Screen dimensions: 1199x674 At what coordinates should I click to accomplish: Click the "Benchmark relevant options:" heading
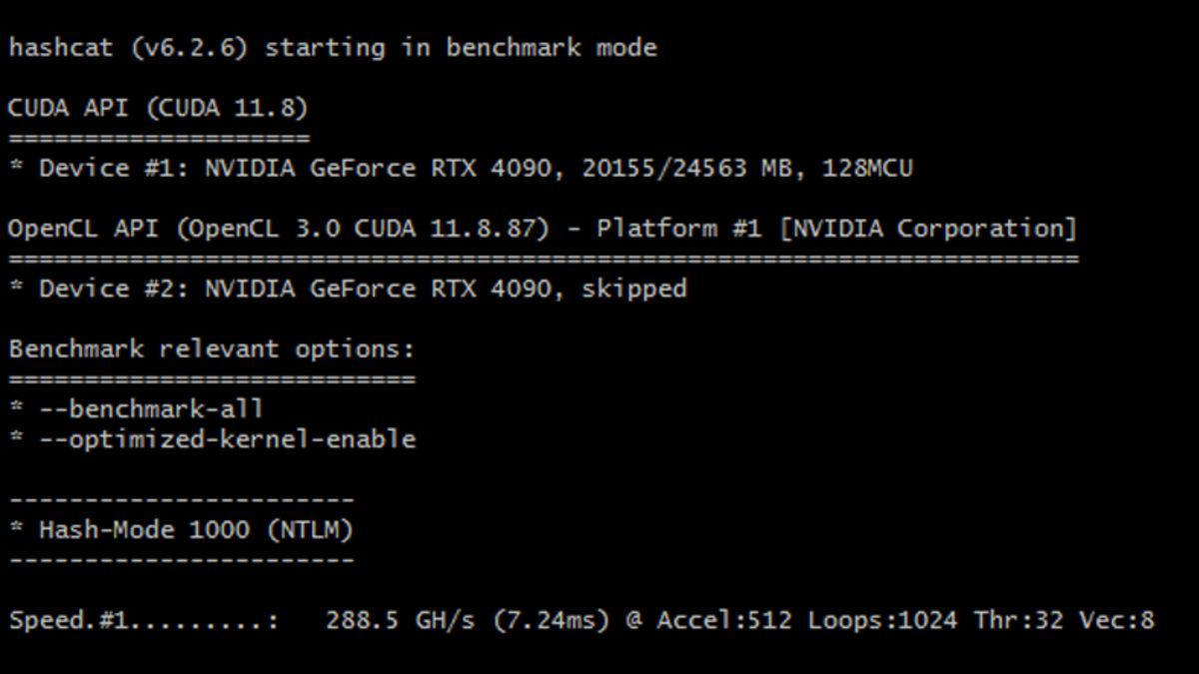click(211, 349)
